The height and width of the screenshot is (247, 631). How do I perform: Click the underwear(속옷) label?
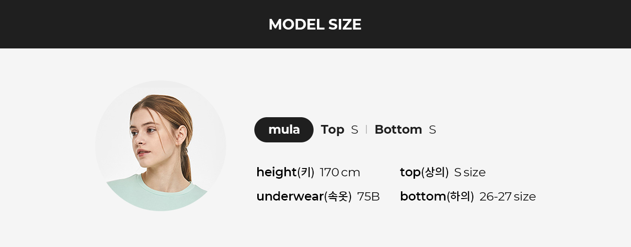304,197
